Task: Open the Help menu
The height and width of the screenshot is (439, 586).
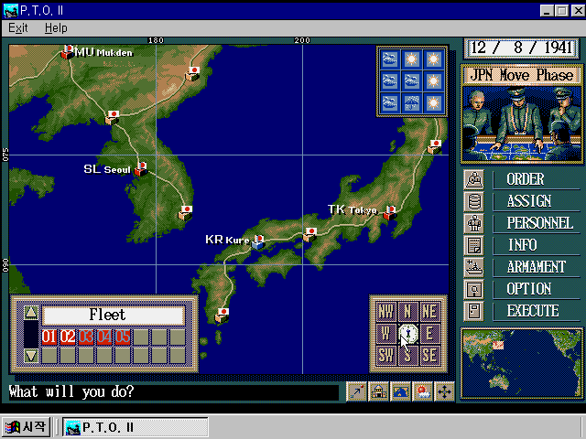Action: [56, 28]
